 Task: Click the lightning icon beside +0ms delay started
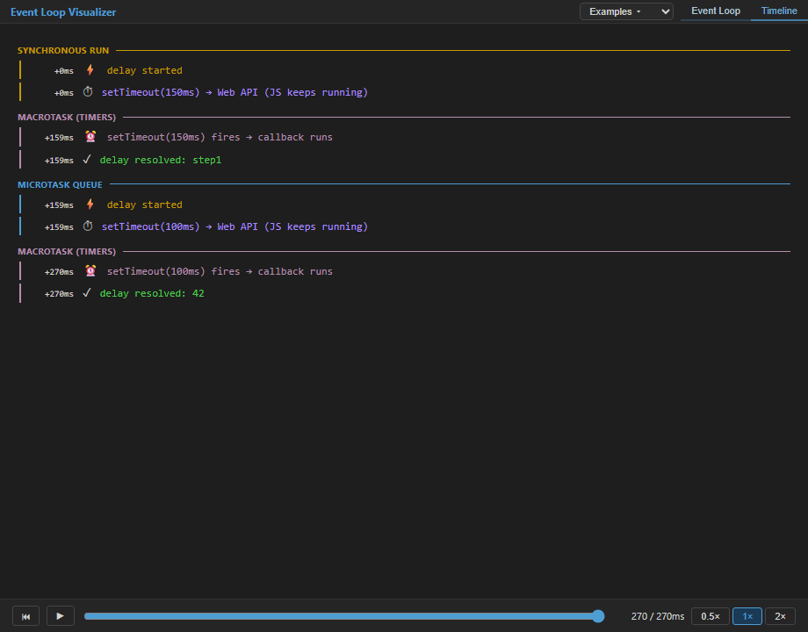pos(90,70)
